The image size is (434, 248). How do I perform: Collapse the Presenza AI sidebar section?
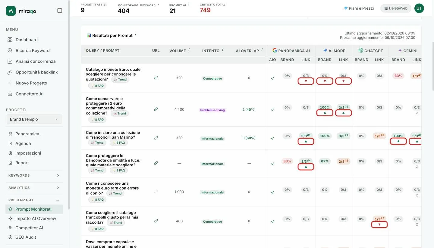(34, 200)
